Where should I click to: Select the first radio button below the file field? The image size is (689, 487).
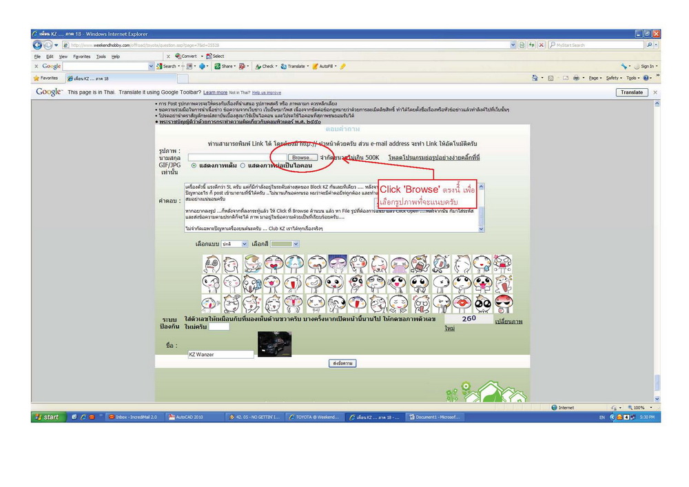pyautogui.click(x=194, y=165)
